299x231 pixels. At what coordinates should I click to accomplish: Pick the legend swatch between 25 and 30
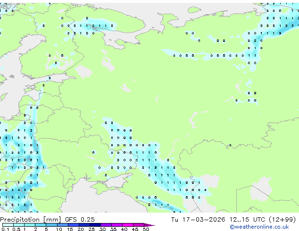pos(95,225)
